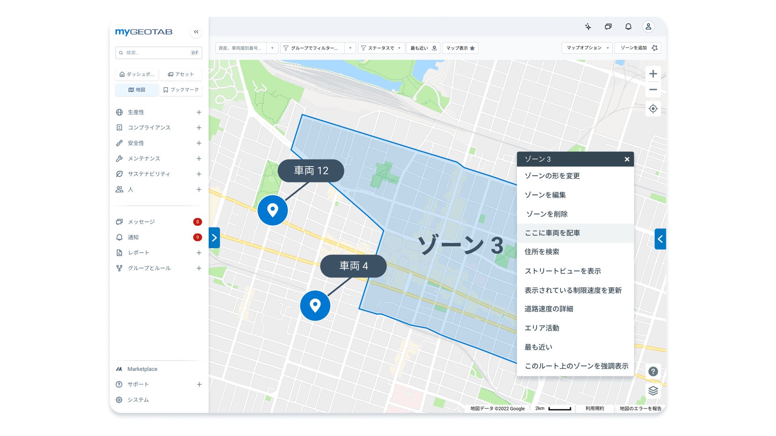Collapse the sidebar with the double chevron
Screen dimensions: 776x436
(x=196, y=32)
